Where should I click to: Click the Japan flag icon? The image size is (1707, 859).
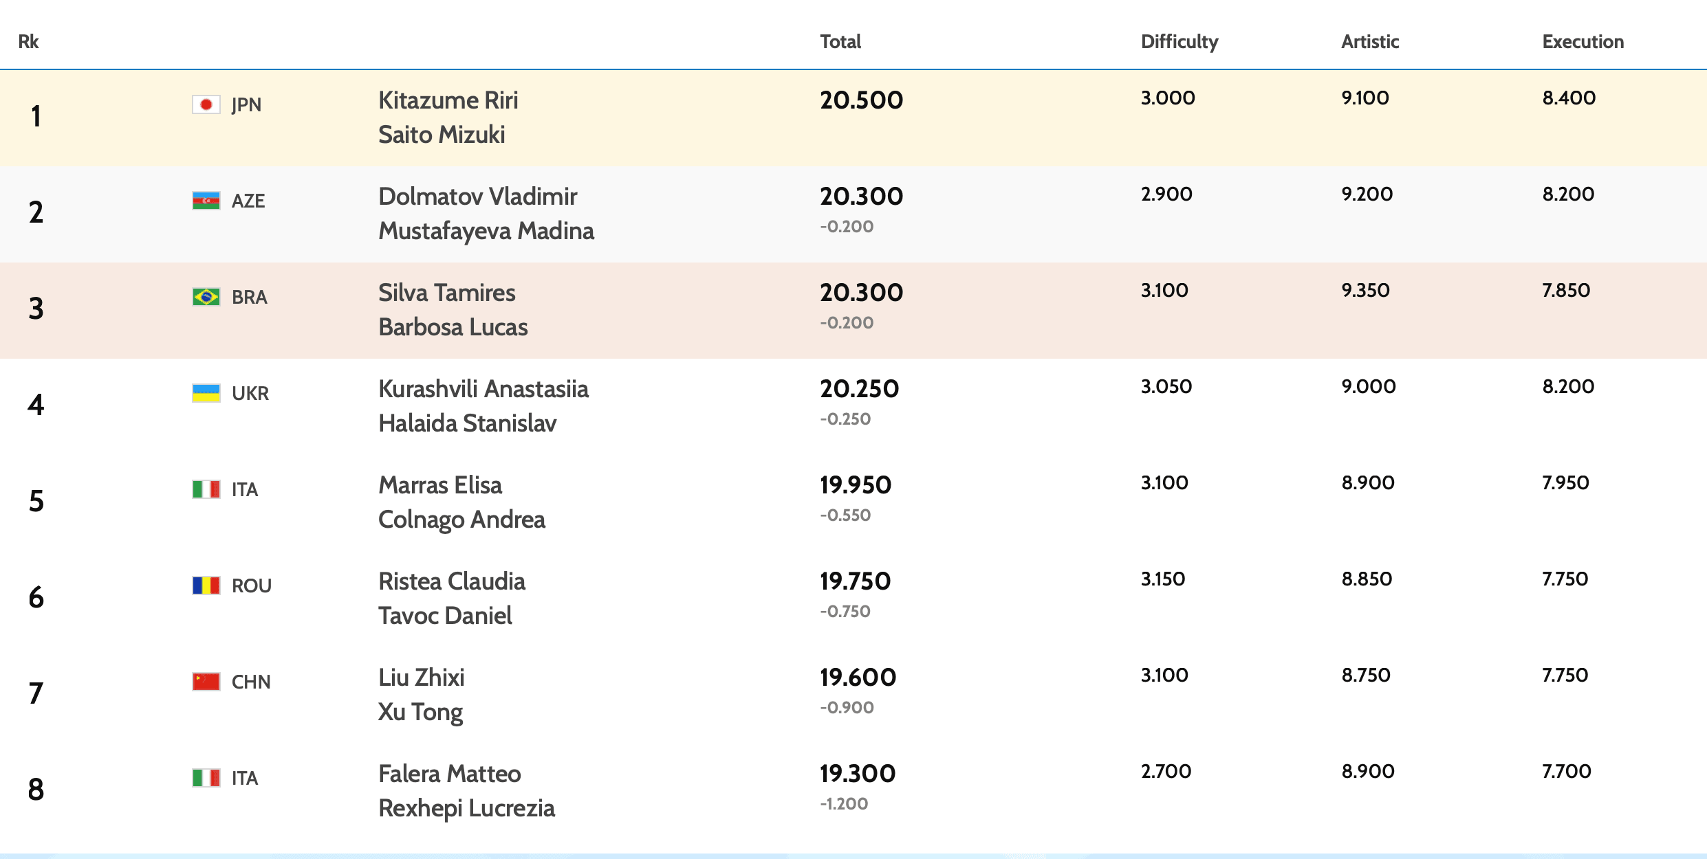tap(206, 104)
